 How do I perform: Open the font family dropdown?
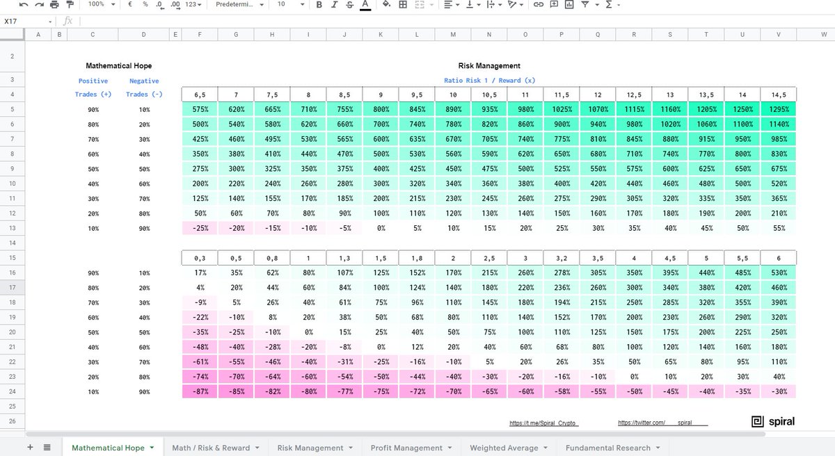pos(239,4)
